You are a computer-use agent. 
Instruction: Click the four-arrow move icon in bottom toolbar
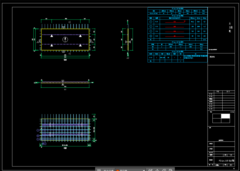[157, 170]
